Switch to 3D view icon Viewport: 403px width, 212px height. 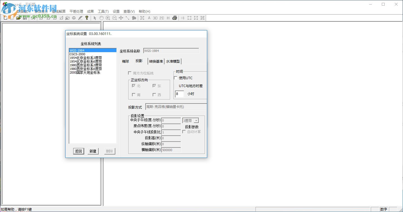pyautogui.click(x=155, y=18)
